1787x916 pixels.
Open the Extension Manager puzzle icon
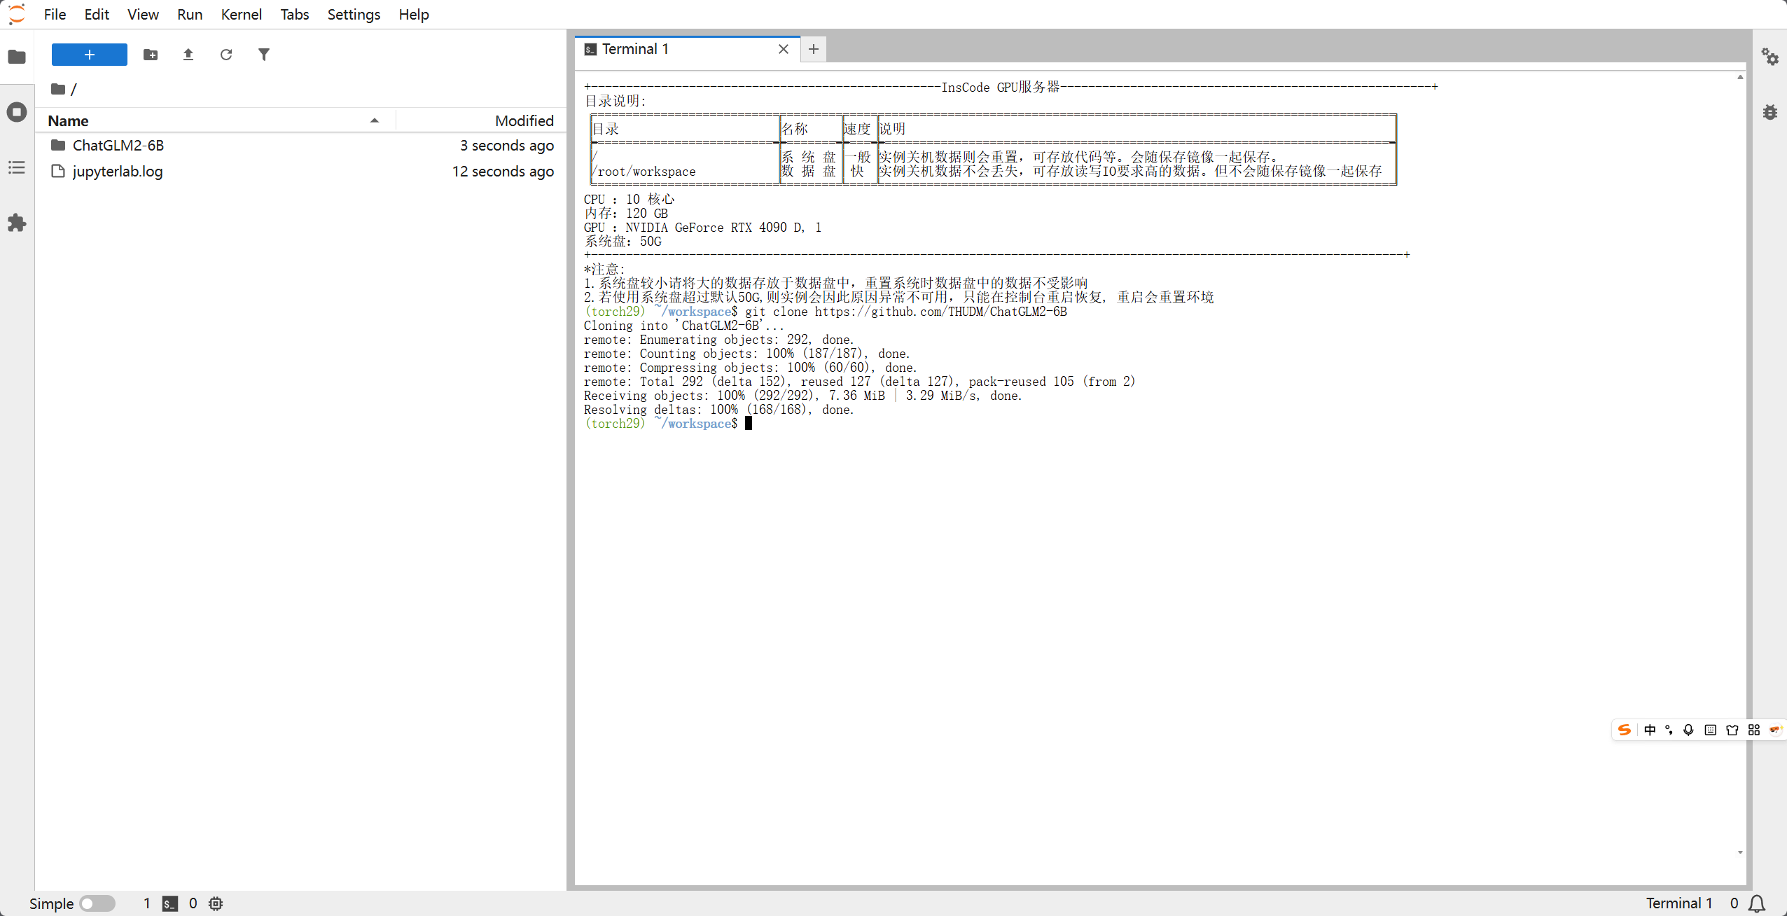pyautogui.click(x=17, y=223)
